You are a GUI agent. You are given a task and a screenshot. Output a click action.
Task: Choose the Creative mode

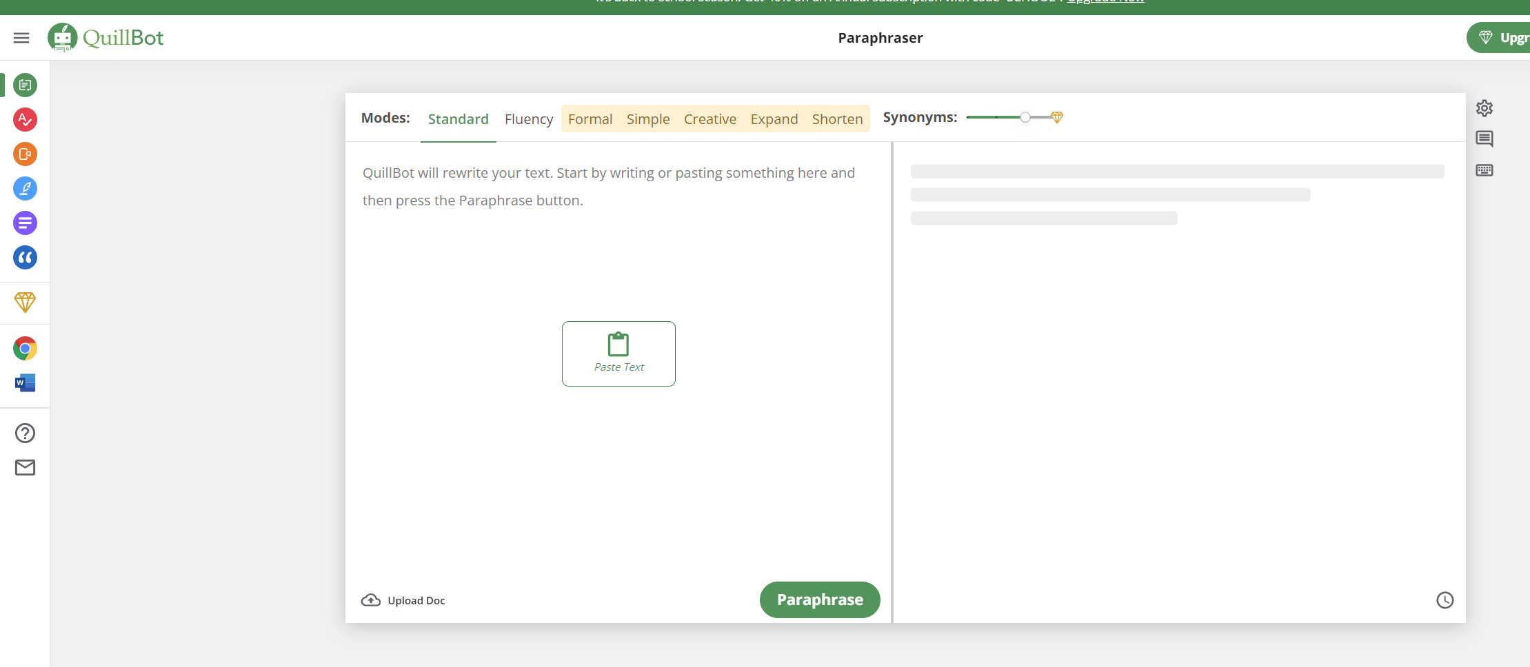(x=710, y=119)
